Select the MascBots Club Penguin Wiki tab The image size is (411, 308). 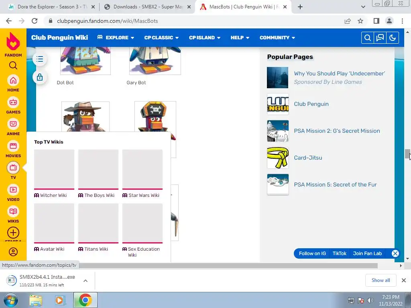tap(244, 7)
